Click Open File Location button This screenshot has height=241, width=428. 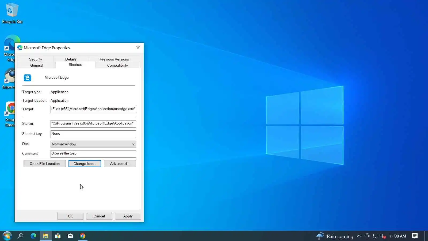[45, 164]
